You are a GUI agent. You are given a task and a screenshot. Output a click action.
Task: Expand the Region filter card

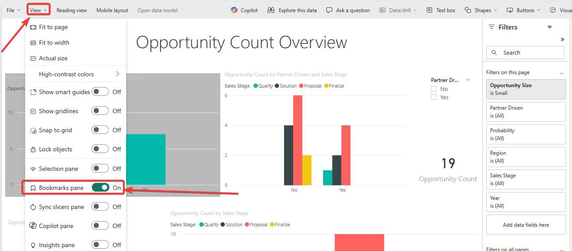(526, 156)
